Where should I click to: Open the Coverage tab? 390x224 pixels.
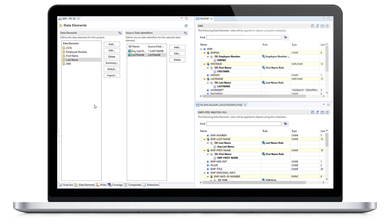tap(115, 185)
